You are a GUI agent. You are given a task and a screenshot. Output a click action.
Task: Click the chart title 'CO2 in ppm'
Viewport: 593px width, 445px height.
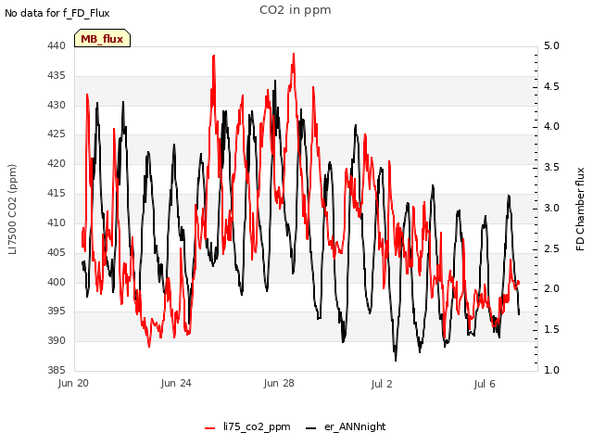296,10
